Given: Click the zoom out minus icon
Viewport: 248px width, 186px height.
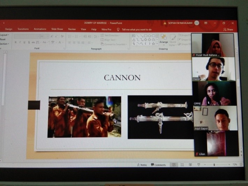Looking at the screenshot, I should (x=205, y=165).
